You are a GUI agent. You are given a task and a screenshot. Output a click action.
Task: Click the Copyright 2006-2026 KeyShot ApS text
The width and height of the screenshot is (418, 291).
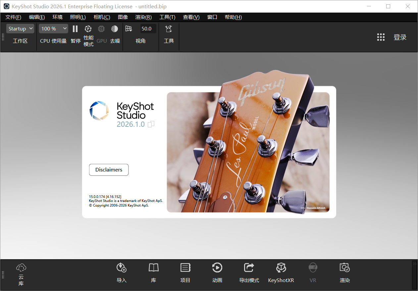coord(119,205)
